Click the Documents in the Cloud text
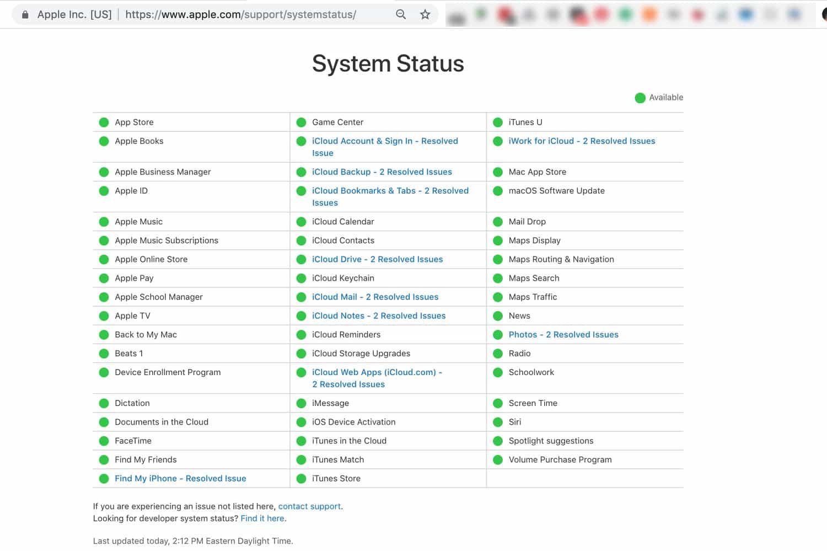The height and width of the screenshot is (551, 827). [162, 422]
